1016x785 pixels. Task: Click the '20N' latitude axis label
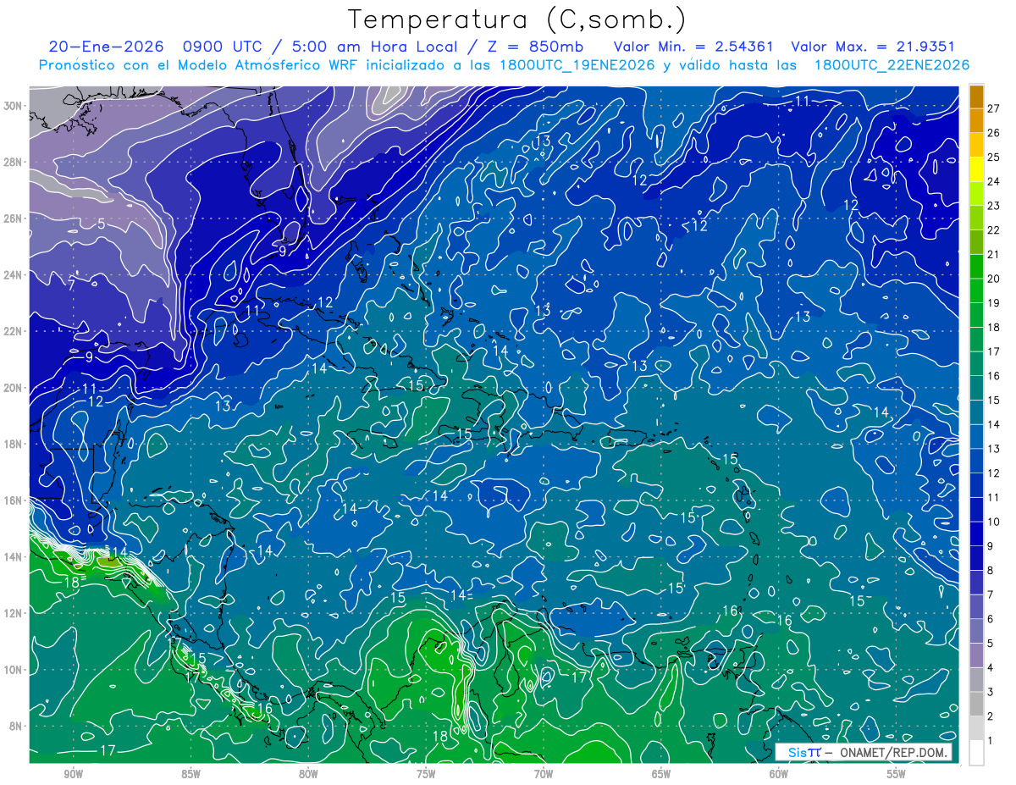click(x=12, y=388)
